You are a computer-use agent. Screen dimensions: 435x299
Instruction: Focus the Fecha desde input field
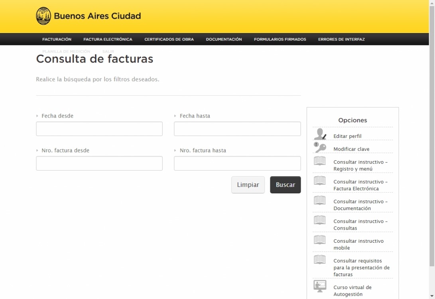pos(99,129)
